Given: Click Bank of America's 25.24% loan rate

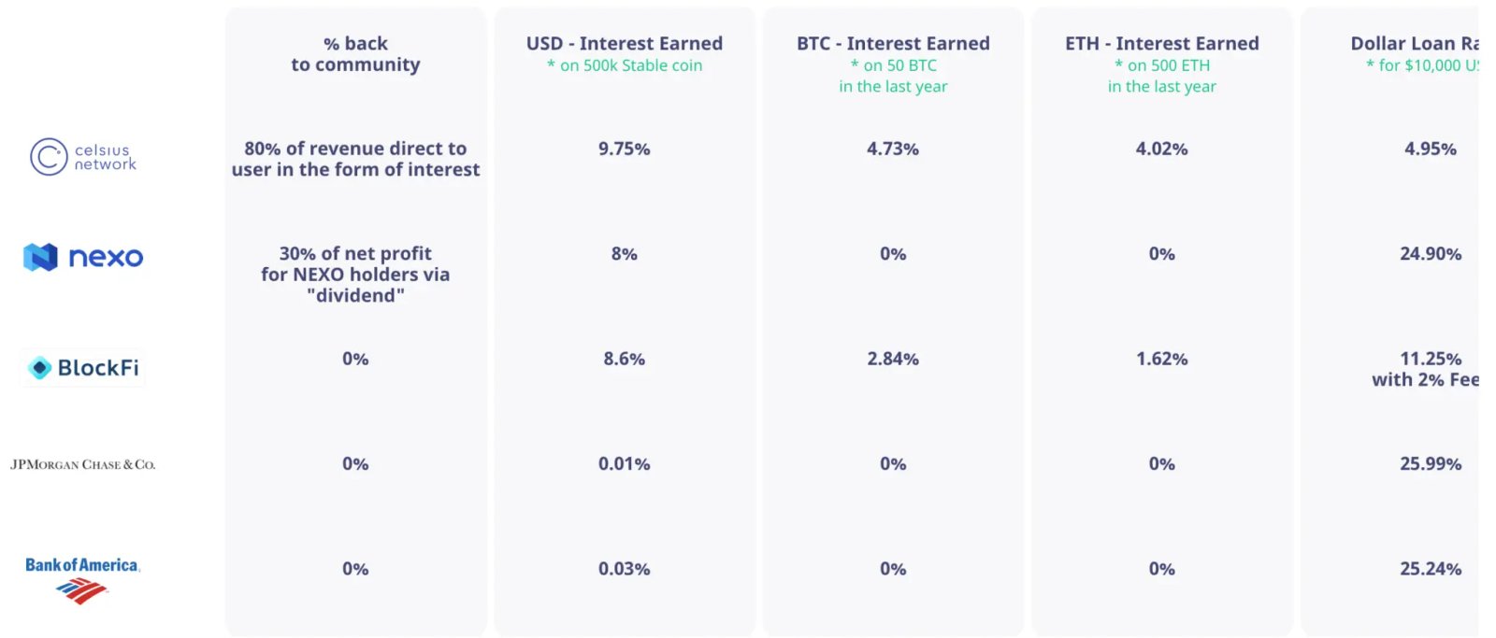Looking at the screenshot, I should coord(1430,569).
